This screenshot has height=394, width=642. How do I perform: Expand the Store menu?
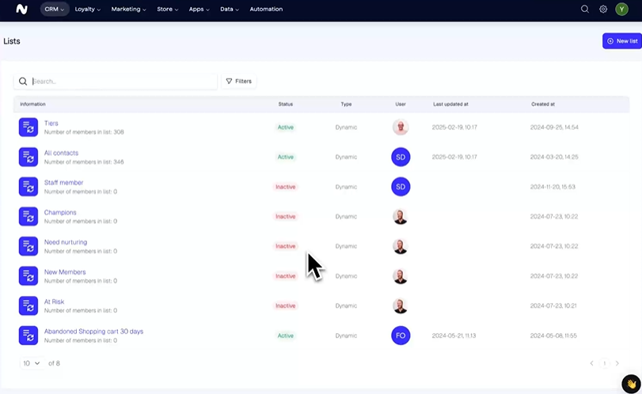pos(168,9)
